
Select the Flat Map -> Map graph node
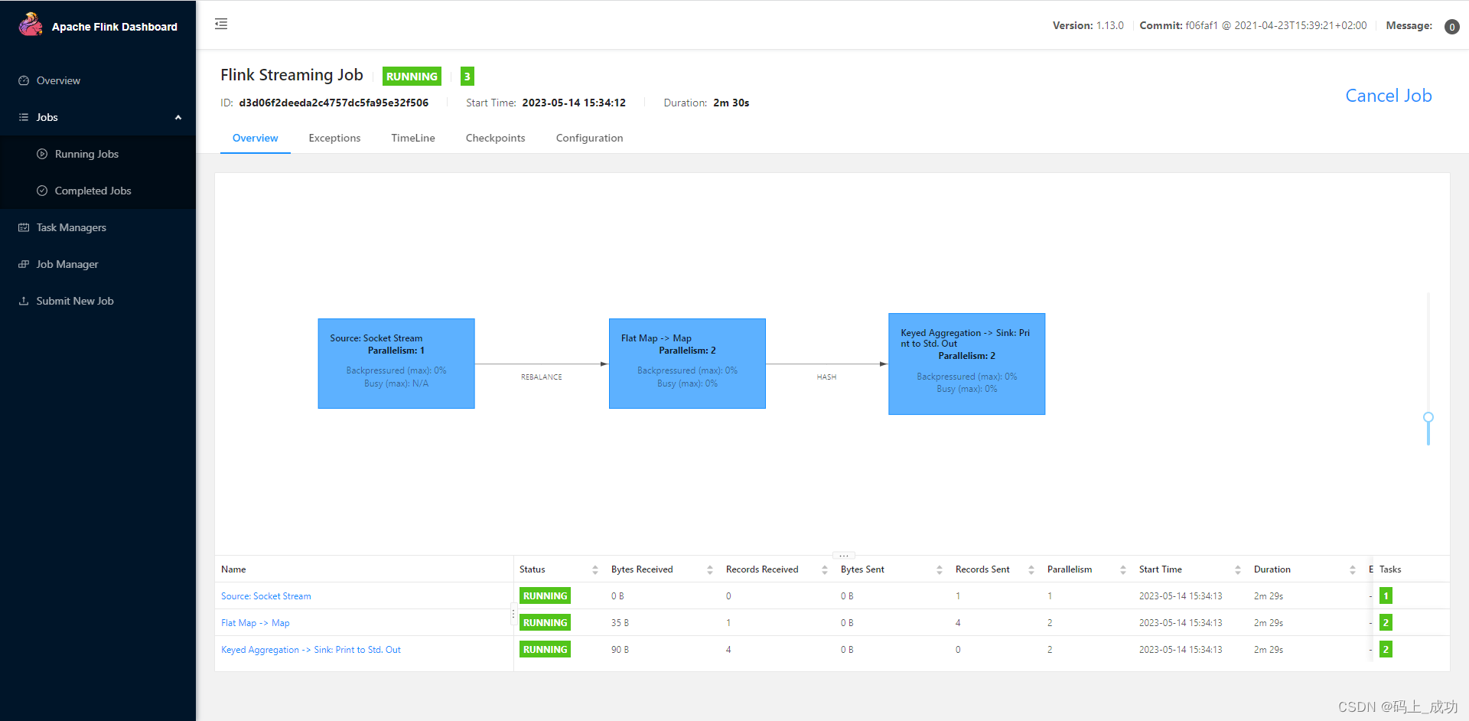coord(687,364)
